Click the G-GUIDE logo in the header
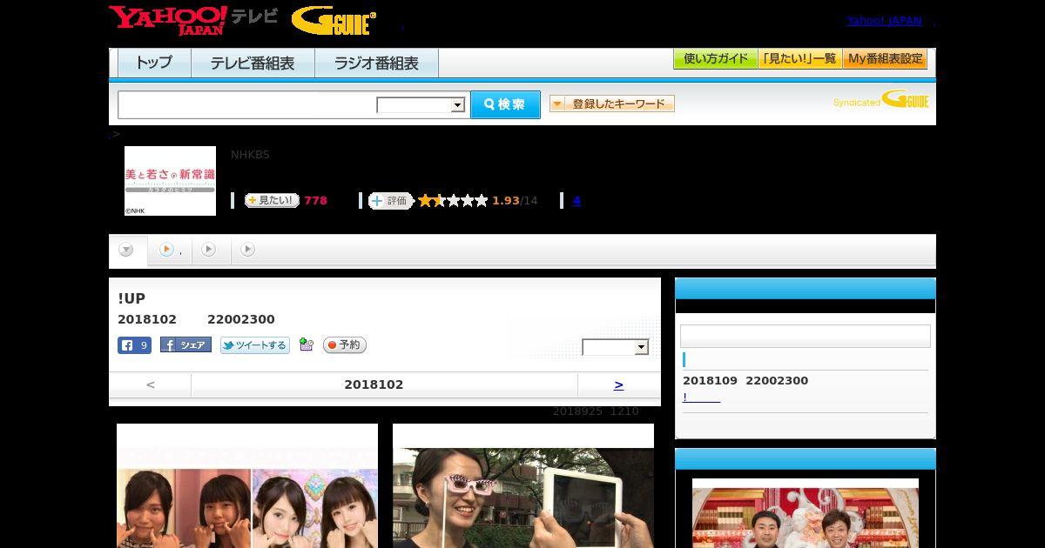The image size is (1045, 548). (x=334, y=21)
